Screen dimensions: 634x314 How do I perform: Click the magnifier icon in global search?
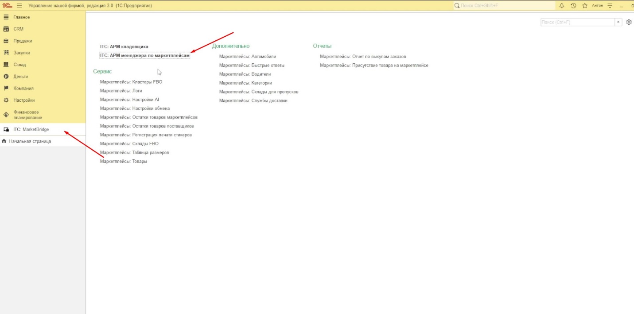457,6
